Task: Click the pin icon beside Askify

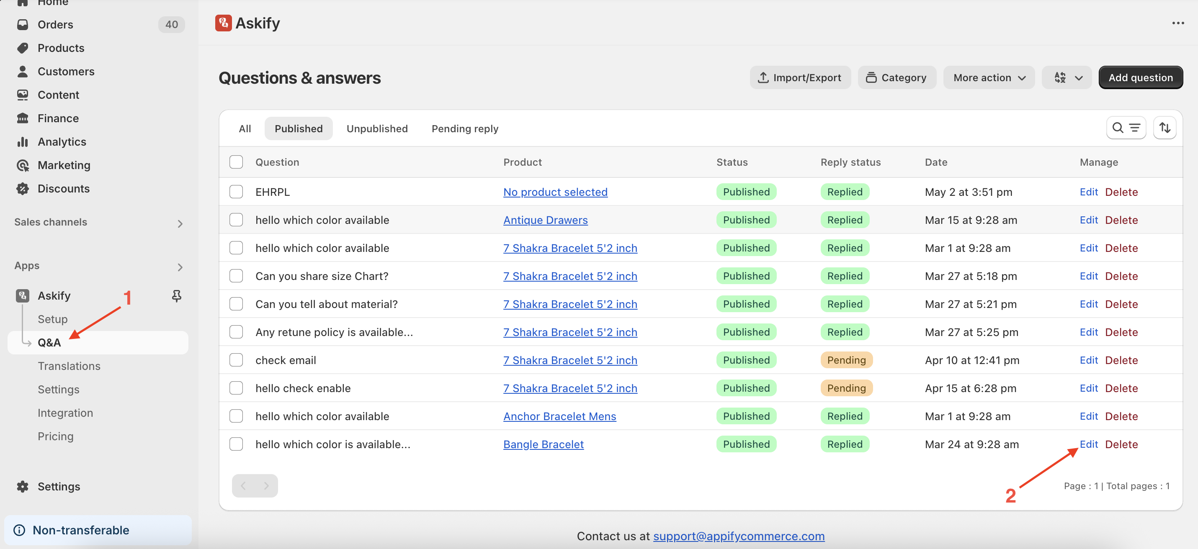Action: [176, 296]
